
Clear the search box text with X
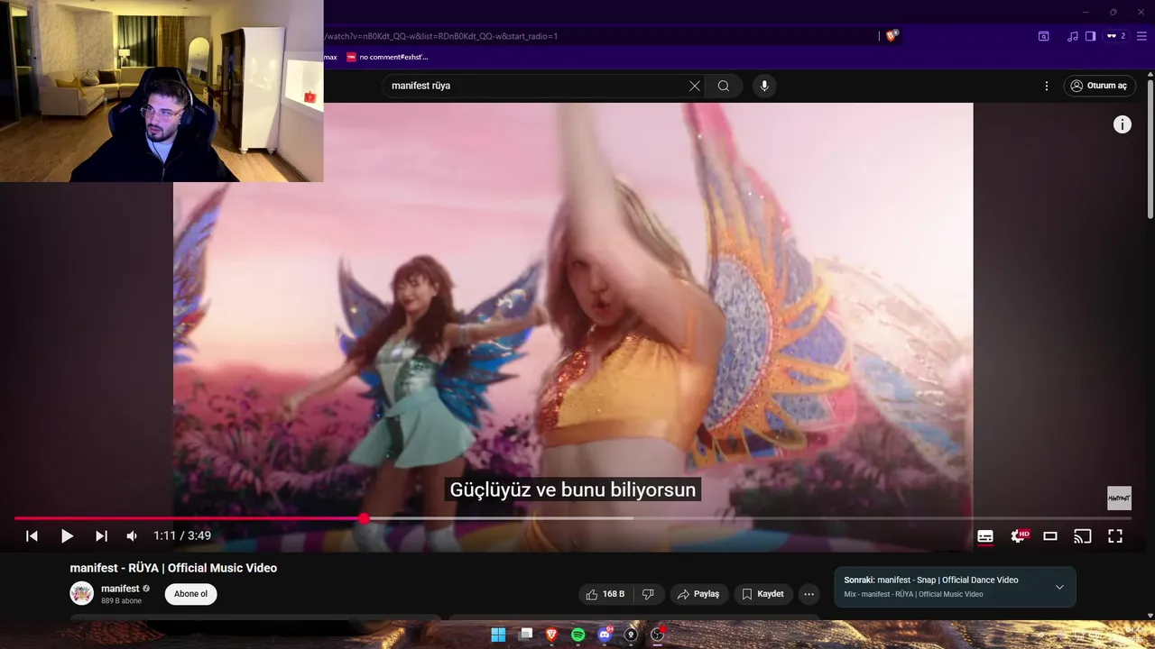pyautogui.click(x=694, y=86)
